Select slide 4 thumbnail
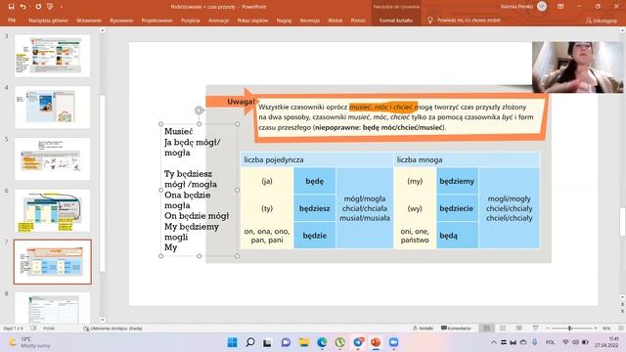The width and height of the screenshot is (626, 352). 52,107
